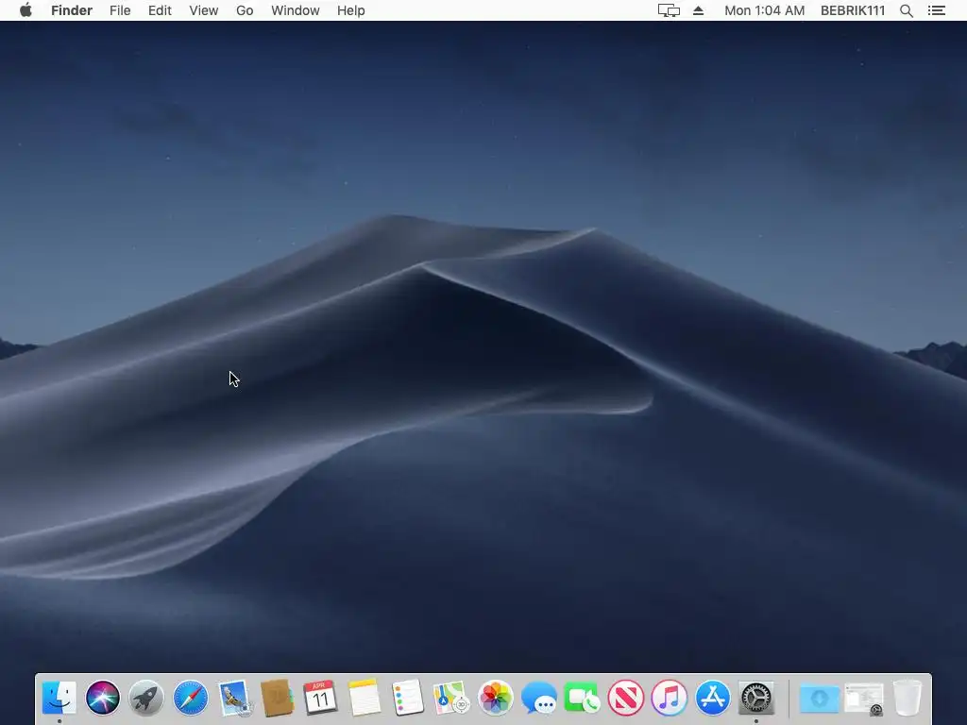Open the Mail stamp icon in Dock
This screenshot has width=967, height=725.
(234, 698)
